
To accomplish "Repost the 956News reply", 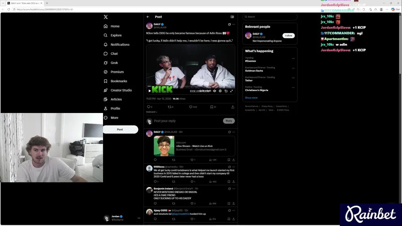I will point(173,182).
